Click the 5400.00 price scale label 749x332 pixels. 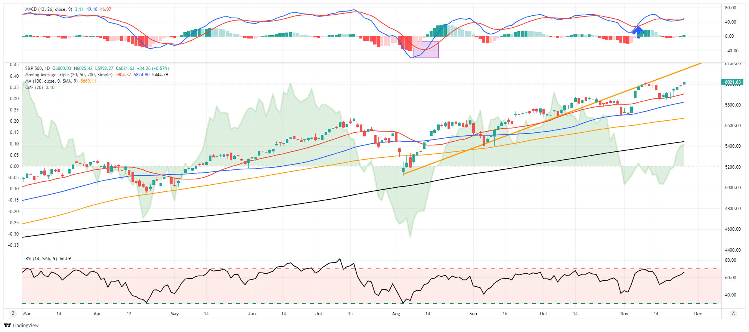point(733,146)
